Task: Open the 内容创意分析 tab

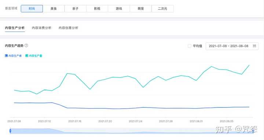Action: point(68,28)
